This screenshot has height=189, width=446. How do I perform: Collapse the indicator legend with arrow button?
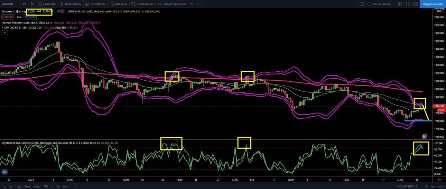[4, 32]
